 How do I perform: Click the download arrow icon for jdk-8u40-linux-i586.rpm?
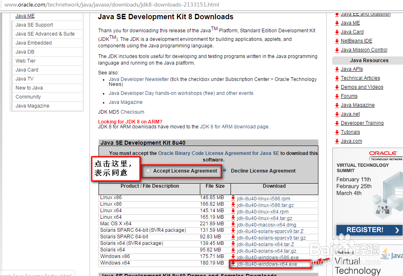[233, 198]
